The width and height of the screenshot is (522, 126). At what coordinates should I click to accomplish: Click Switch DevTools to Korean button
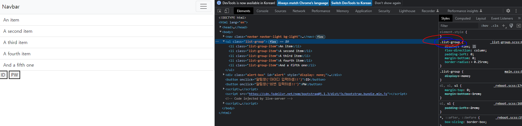tap(351, 3)
